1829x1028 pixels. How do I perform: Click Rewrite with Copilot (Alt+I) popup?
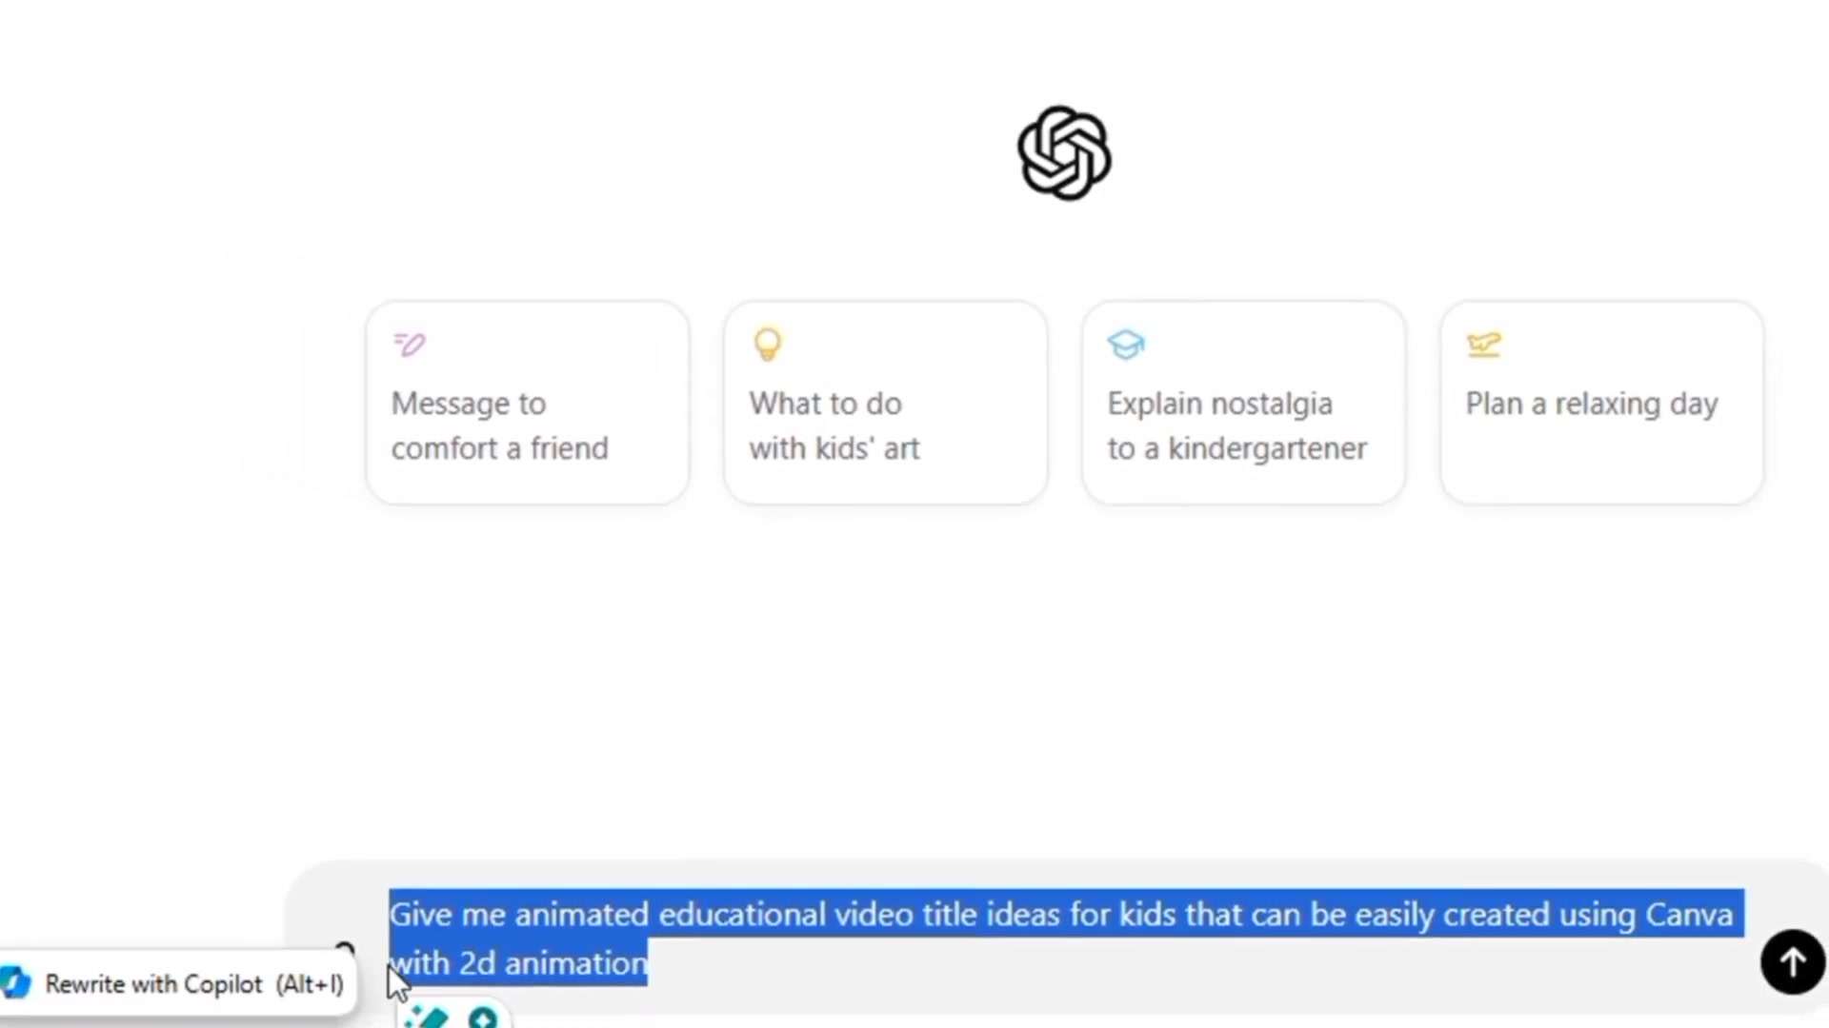tap(178, 983)
